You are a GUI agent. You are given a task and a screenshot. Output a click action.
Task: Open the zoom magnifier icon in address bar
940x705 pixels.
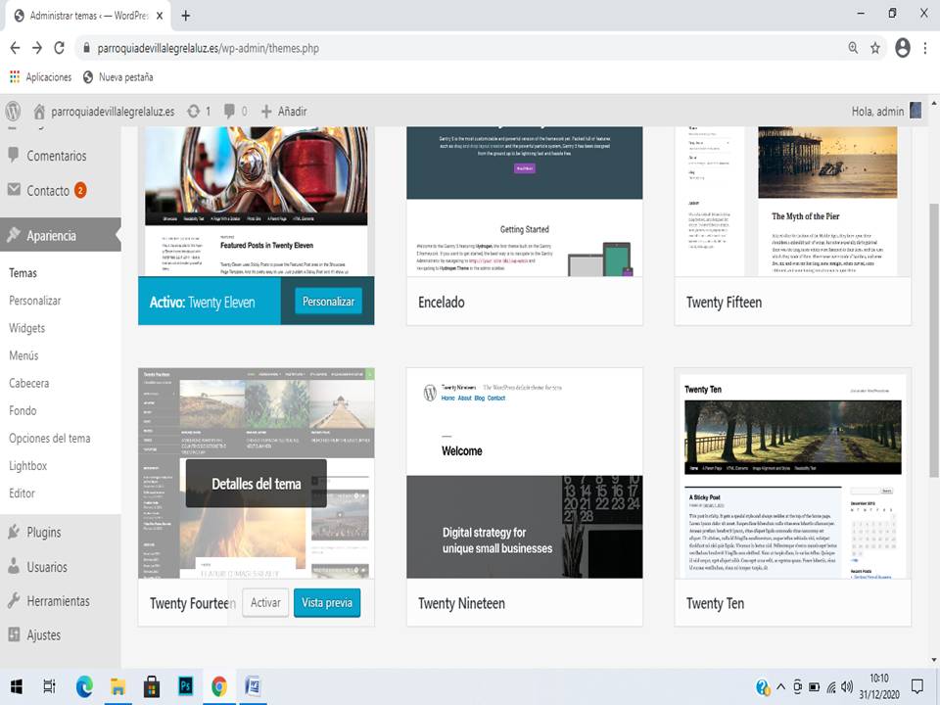pyautogui.click(x=853, y=48)
